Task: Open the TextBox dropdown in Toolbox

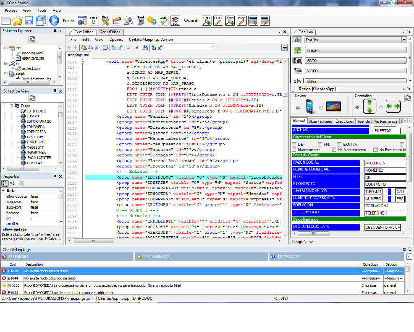Action: tap(404, 40)
